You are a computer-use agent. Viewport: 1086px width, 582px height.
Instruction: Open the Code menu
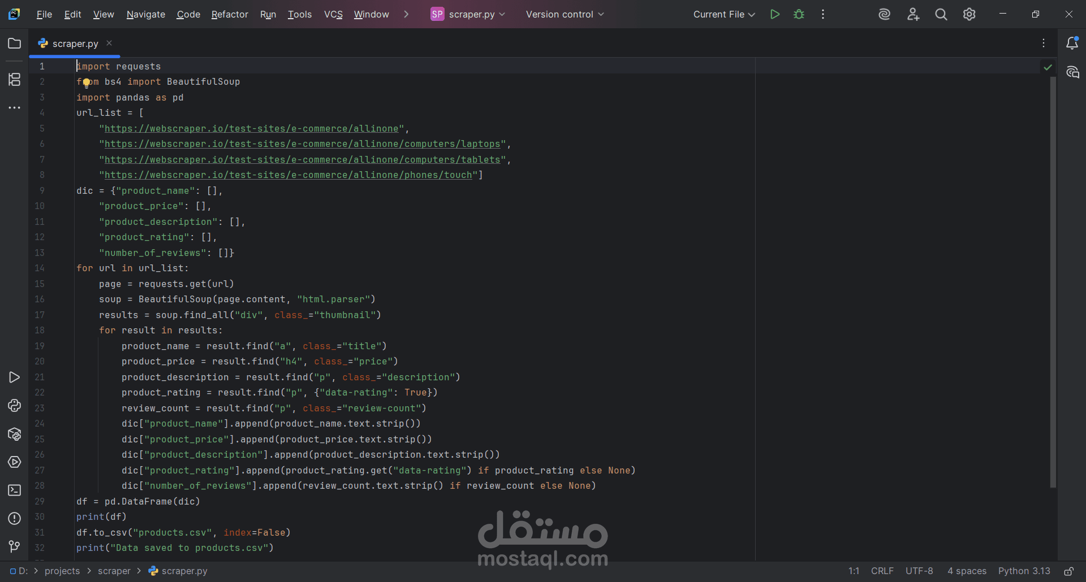[188, 14]
